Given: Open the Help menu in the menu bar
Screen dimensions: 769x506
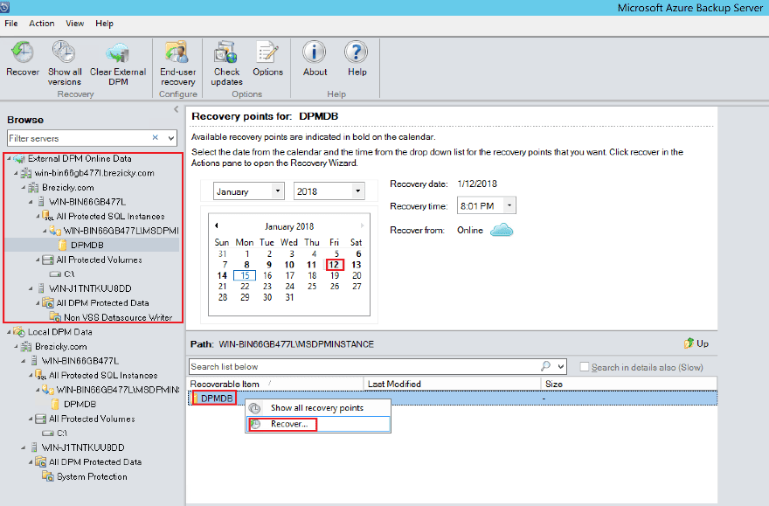Looking at the screenshot, I should tap(105, 23).
